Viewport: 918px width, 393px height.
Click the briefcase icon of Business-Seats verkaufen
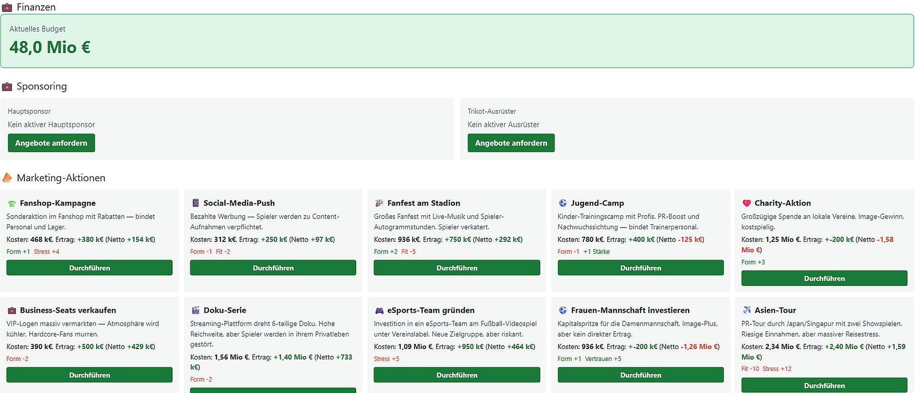[x=11, y=310]
